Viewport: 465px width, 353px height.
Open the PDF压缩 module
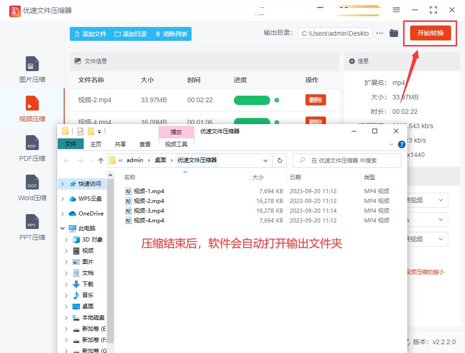click(32, 148)
